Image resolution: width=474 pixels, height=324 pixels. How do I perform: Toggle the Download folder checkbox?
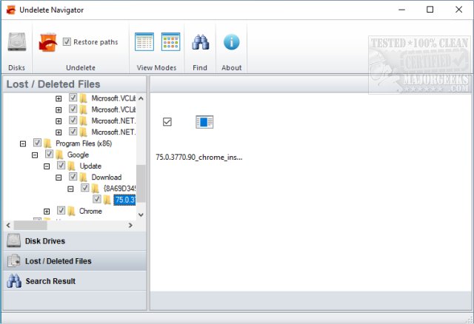coord(73,176)
